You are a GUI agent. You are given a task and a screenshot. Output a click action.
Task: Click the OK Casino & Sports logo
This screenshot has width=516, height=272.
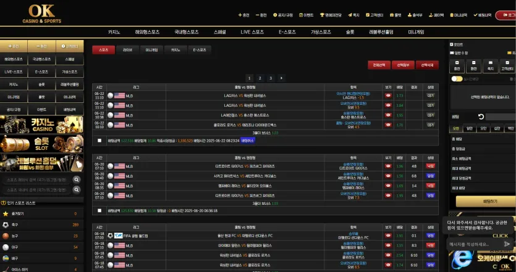(42, 14)
